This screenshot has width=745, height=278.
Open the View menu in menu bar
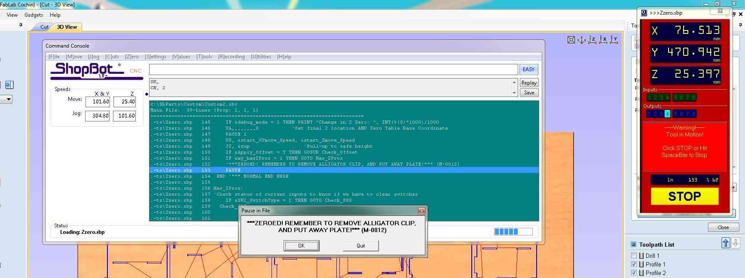point(12,15)
